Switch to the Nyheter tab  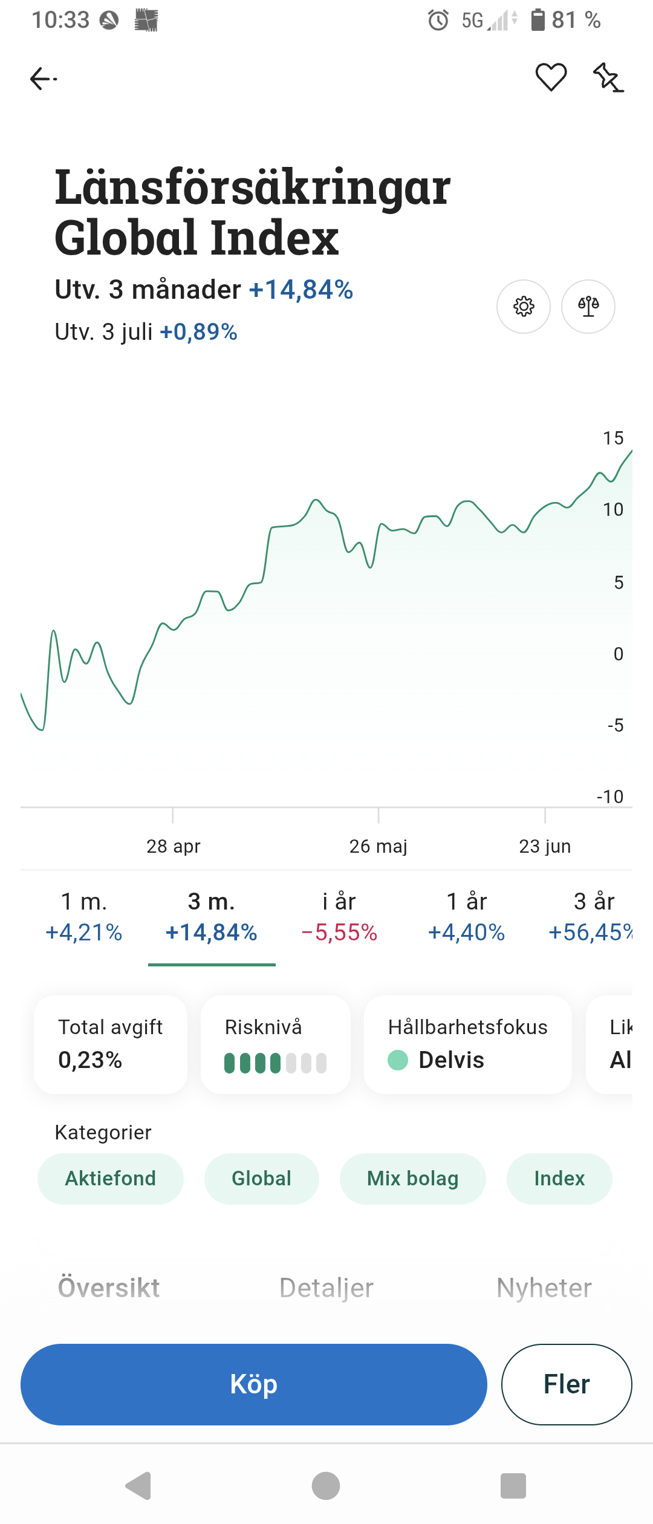click(544, 1288)
